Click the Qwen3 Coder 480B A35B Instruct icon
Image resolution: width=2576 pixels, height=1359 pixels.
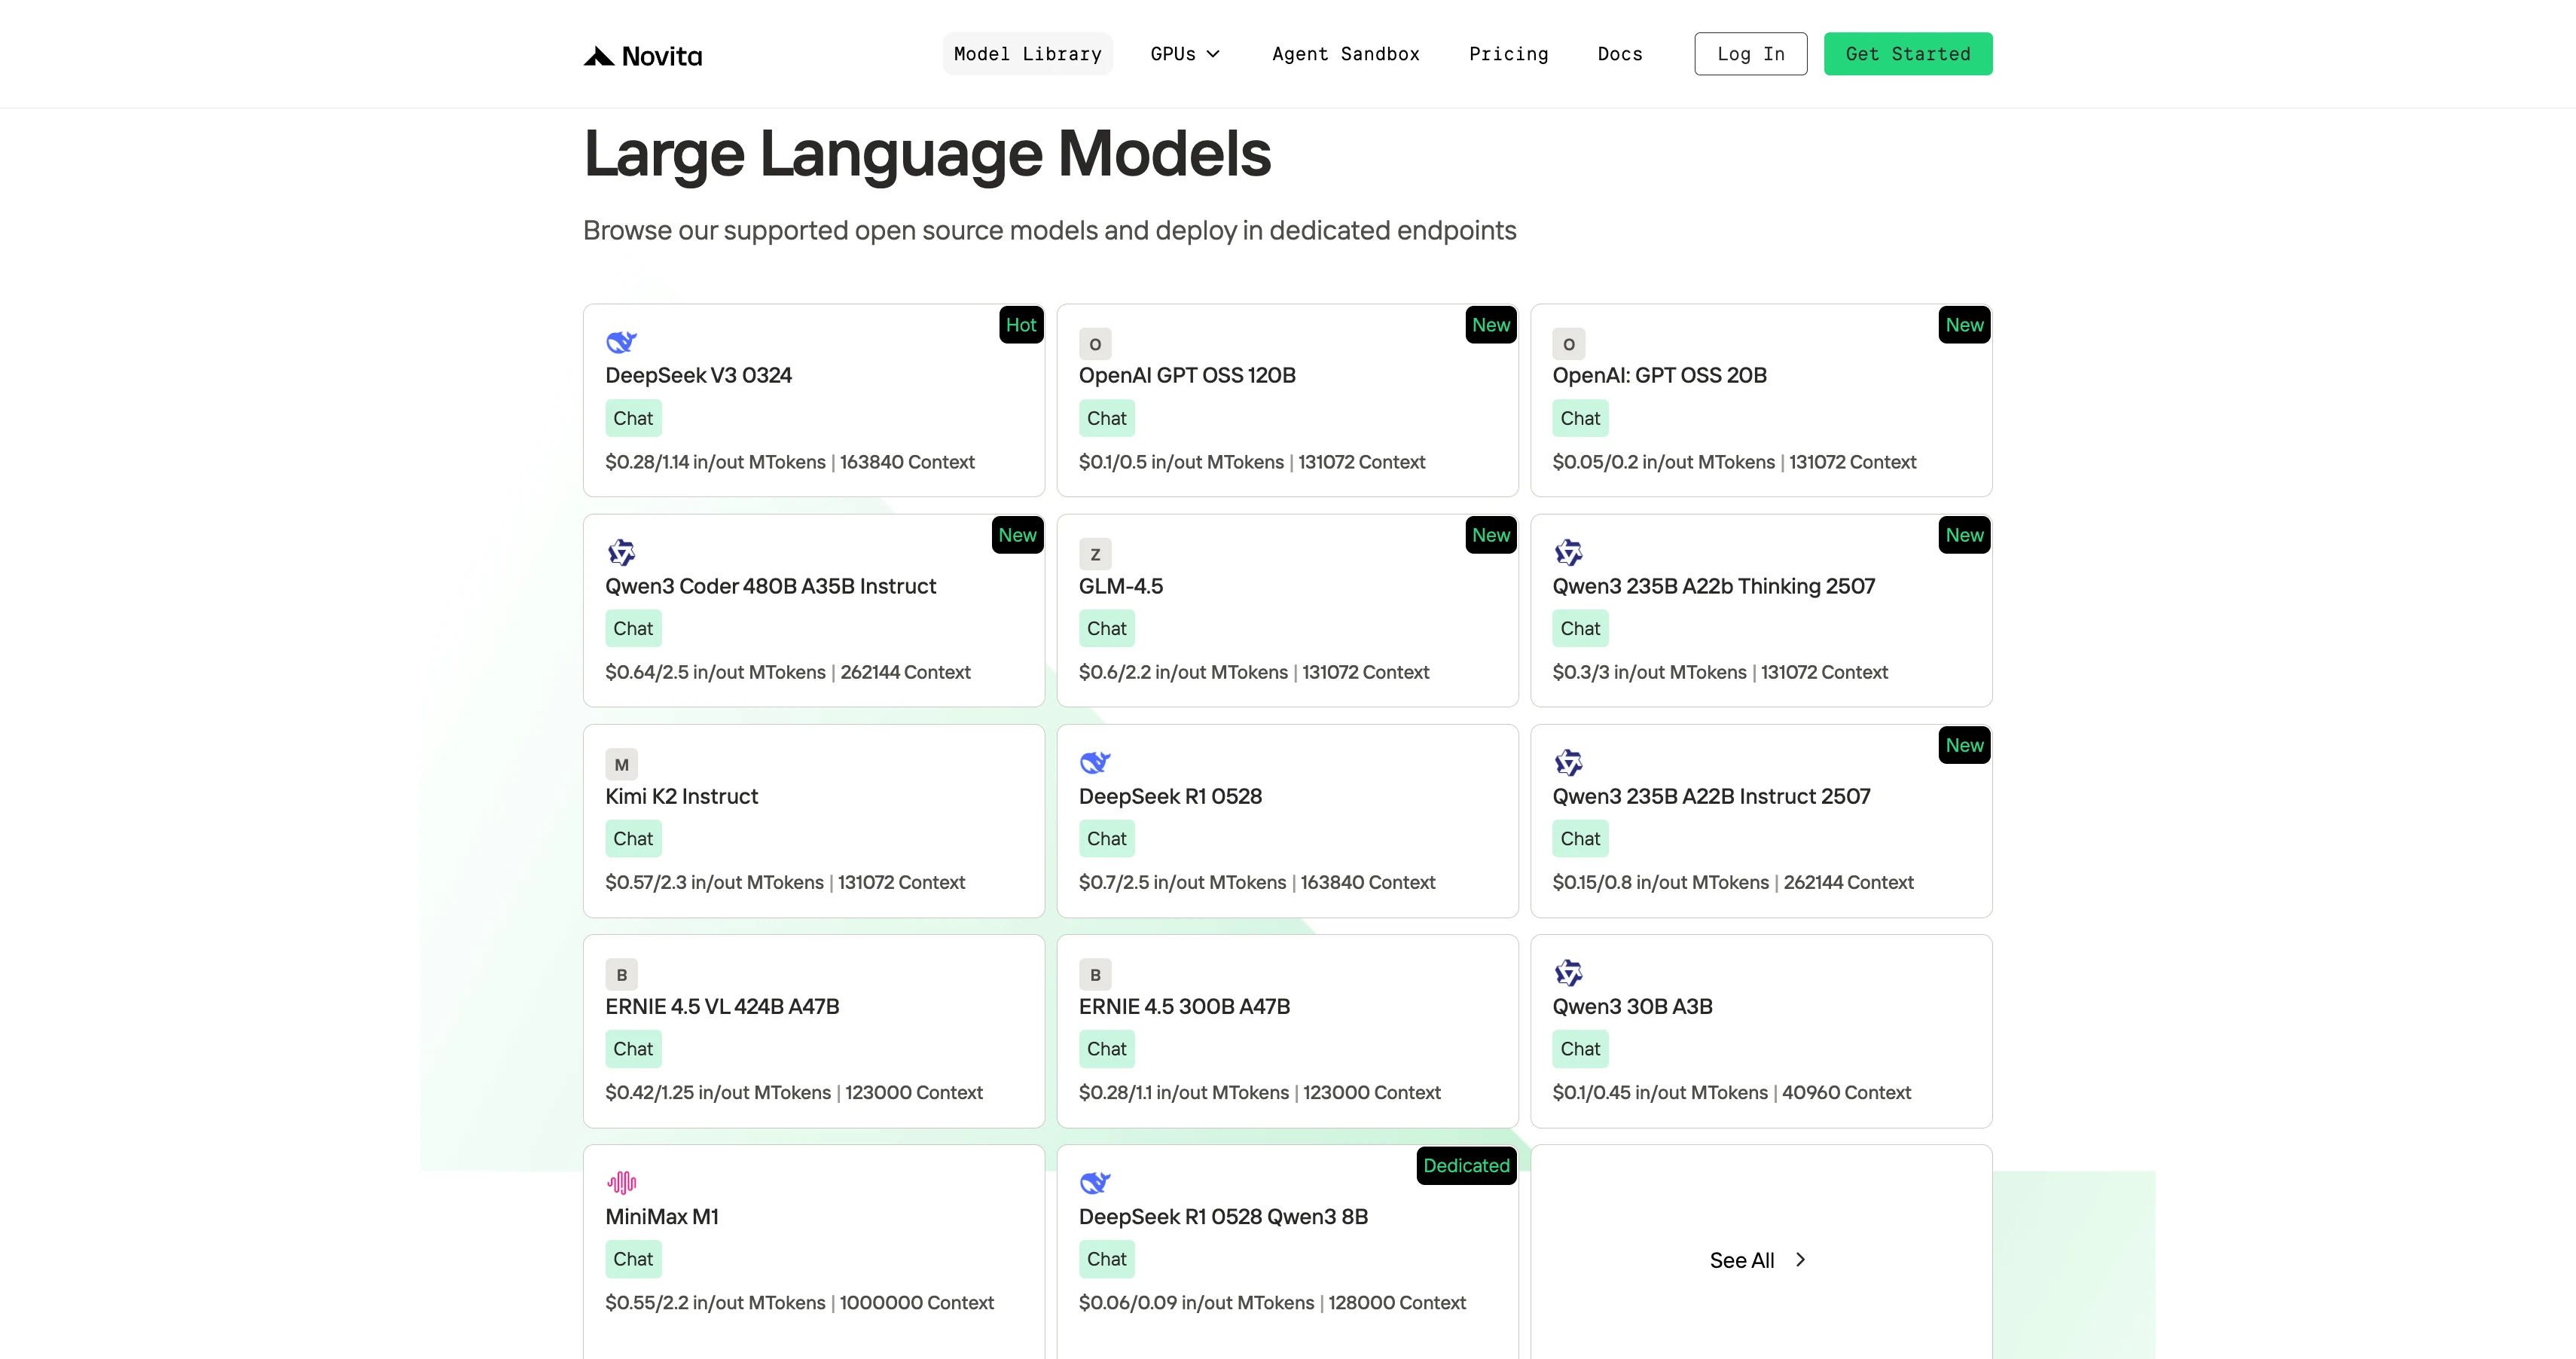[621, 553]
